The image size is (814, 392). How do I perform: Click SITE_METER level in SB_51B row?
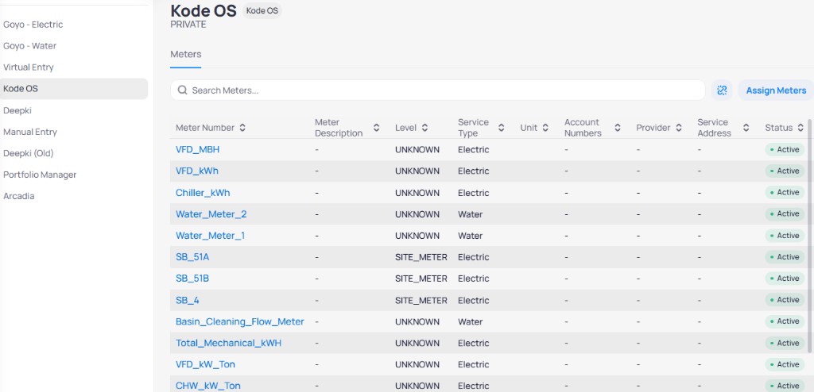point(421,279)
